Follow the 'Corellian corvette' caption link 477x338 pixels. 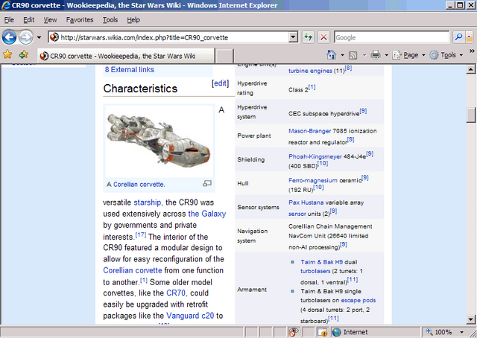[x=139, y=185]
